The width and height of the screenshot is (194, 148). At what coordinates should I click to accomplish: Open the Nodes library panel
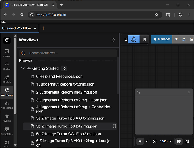[7, 66]
